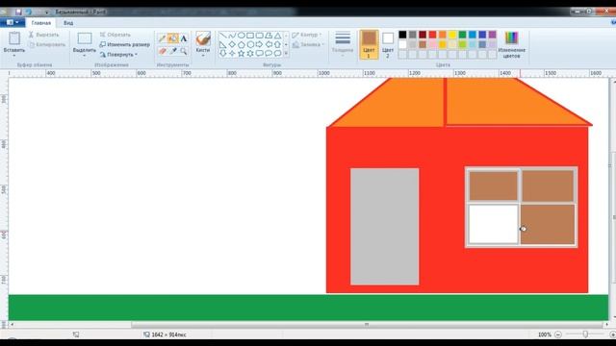Open the Paint application menu button
This screenshot has width=616, height=346.
[13, 23]
